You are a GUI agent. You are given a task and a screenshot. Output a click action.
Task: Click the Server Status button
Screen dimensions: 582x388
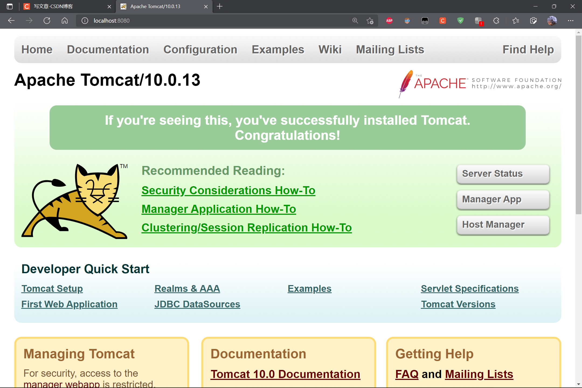click(503, 174)
